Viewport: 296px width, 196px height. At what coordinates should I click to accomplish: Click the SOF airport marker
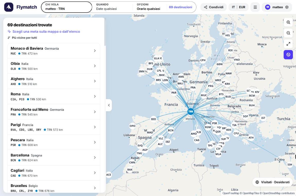tap(245, 117)
